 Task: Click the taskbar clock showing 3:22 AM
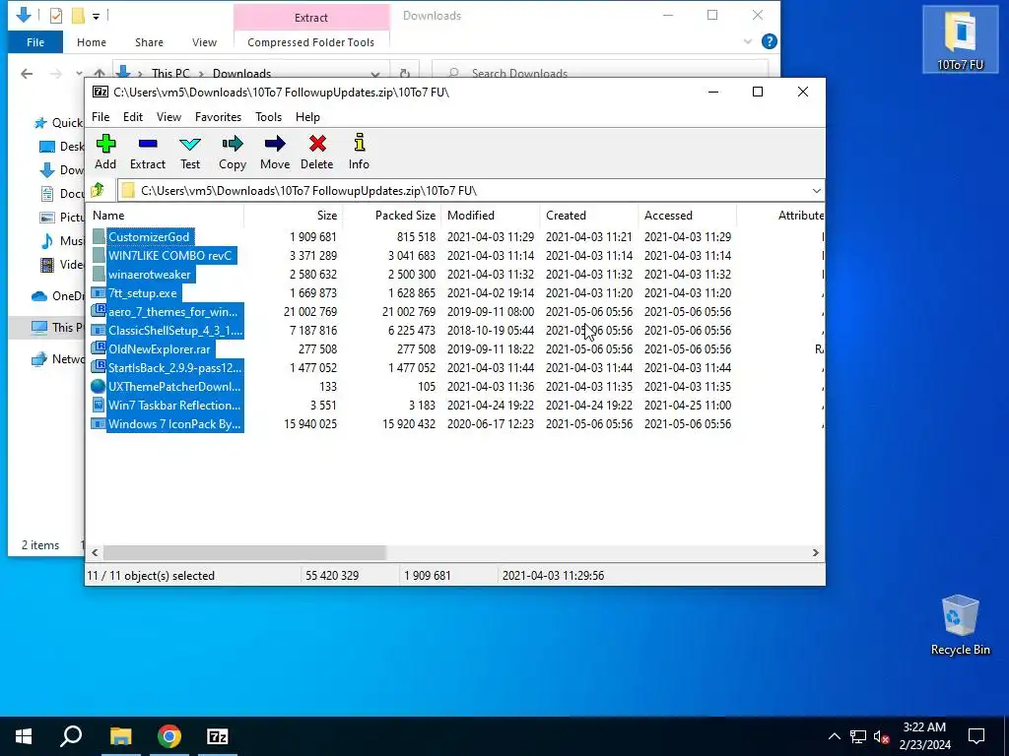[924, 736]
